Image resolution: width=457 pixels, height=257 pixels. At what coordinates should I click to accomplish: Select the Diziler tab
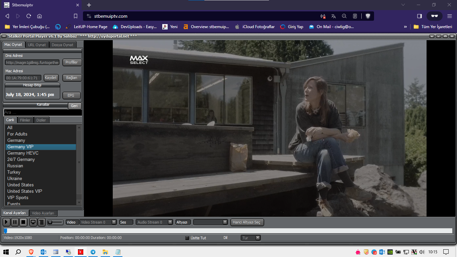click(41, 120)
